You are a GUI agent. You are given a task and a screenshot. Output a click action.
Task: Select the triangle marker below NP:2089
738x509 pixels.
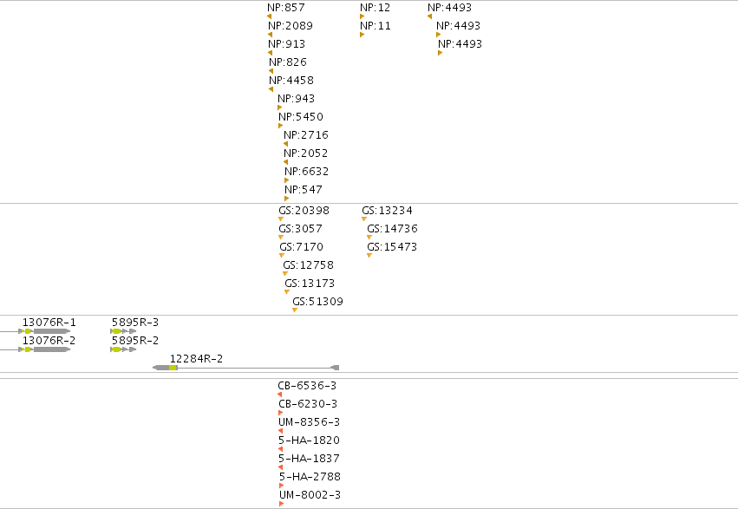(x=271, y=35)
